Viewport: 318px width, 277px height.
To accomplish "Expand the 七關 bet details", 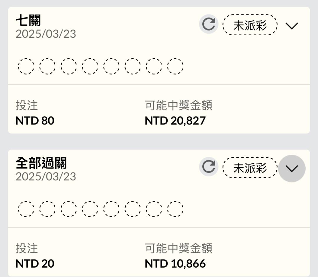I will [292, 26].
